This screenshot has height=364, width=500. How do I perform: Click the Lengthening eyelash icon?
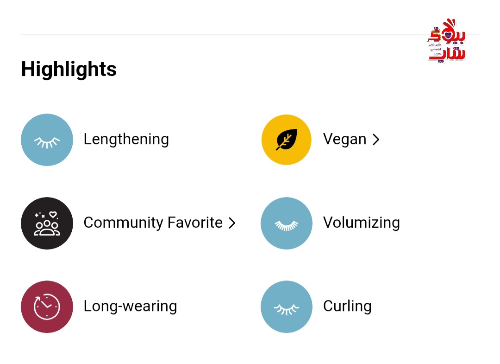(x=47, y=140)
